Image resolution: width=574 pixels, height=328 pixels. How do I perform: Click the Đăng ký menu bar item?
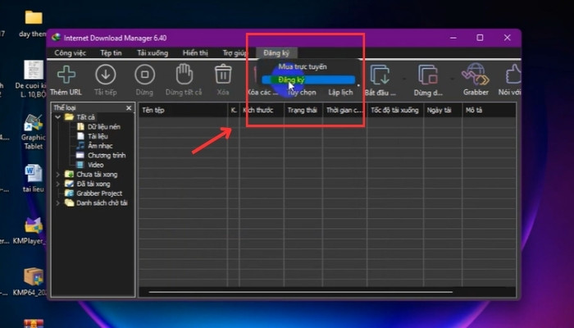276,53
